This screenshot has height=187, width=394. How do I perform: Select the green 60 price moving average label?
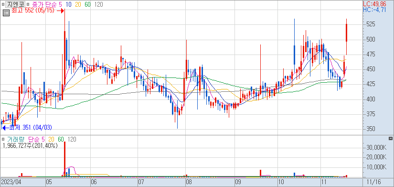click(x=87, y=4)
